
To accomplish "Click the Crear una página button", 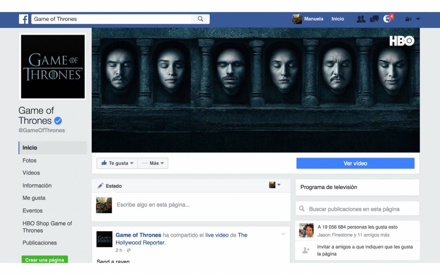I will coord(45,260).
